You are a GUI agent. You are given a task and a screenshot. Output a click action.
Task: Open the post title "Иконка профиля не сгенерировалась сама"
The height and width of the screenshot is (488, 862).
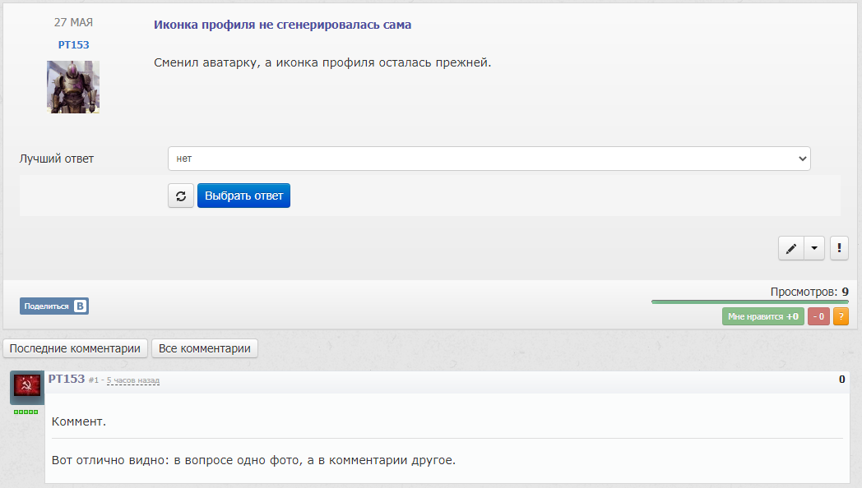point(282,25)
